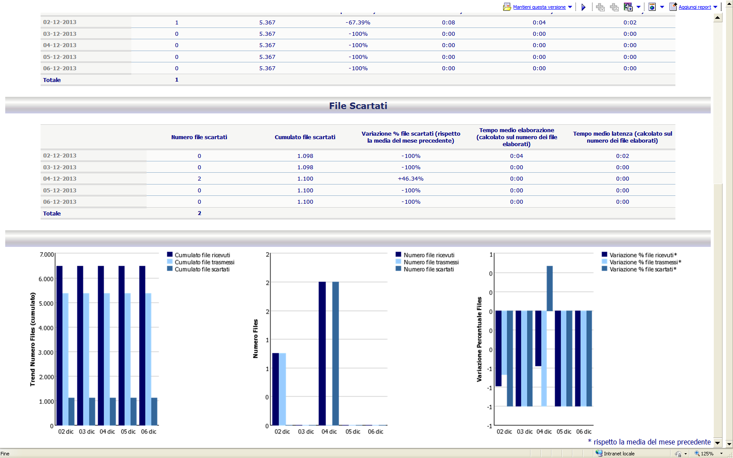Click the Tempo medio elaborazione column header
733x458 pixels.
(x=517, y=137)
